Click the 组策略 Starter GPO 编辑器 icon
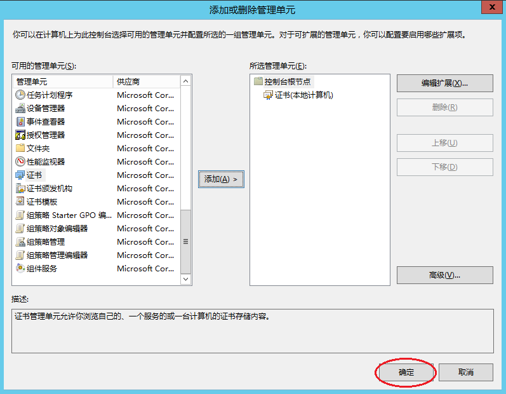The width and height of the screenshot is (506, 394). pyautogui.click(x=20, y=215)
